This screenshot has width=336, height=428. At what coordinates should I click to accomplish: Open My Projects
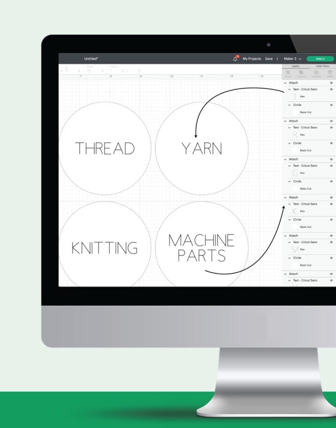point(251,59)
